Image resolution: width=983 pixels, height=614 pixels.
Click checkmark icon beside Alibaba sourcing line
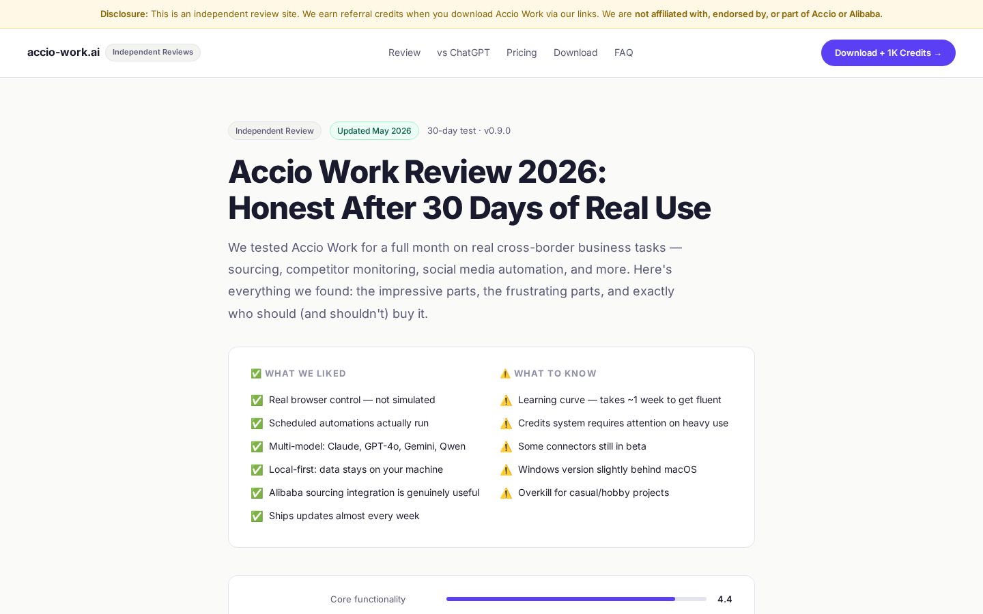click(x=257, y=493)
